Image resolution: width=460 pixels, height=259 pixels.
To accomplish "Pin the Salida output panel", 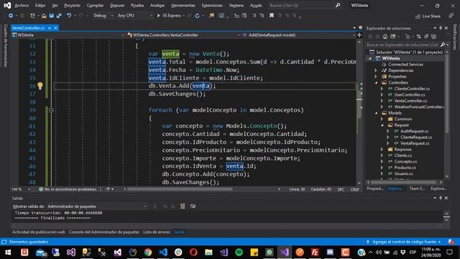I will pyautogui.click(x=441, y=198).
